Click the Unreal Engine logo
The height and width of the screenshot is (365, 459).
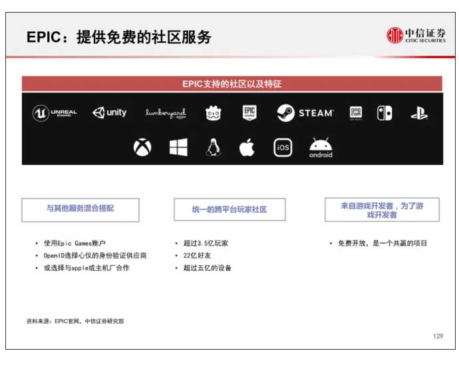tap(55, 113)
